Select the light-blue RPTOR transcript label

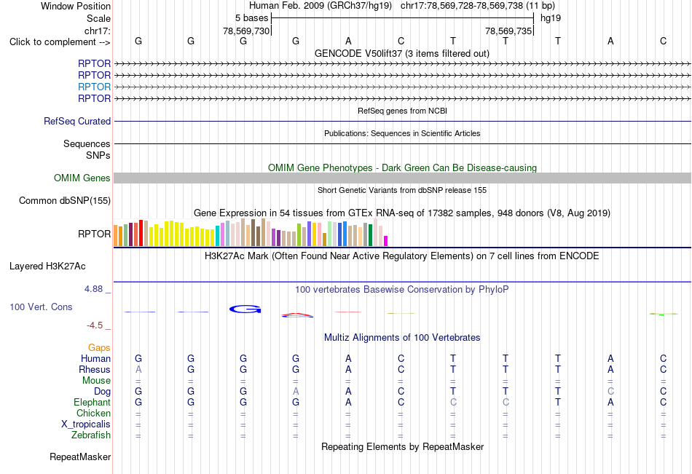point(94,87)
